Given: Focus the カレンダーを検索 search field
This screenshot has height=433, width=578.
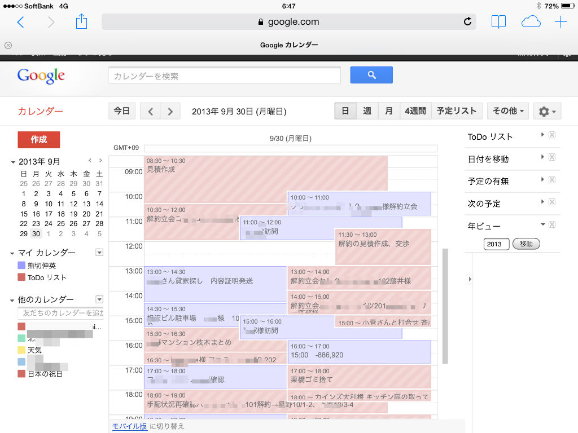Looking at the screenshot, I should [x=225, y=76].
